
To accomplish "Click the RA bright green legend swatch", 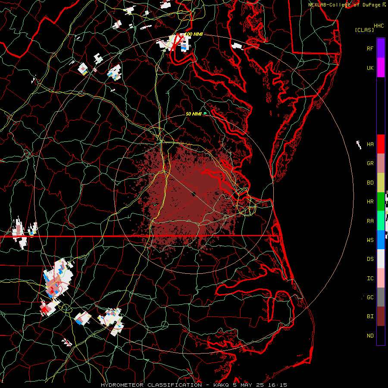I will (381, 221).
